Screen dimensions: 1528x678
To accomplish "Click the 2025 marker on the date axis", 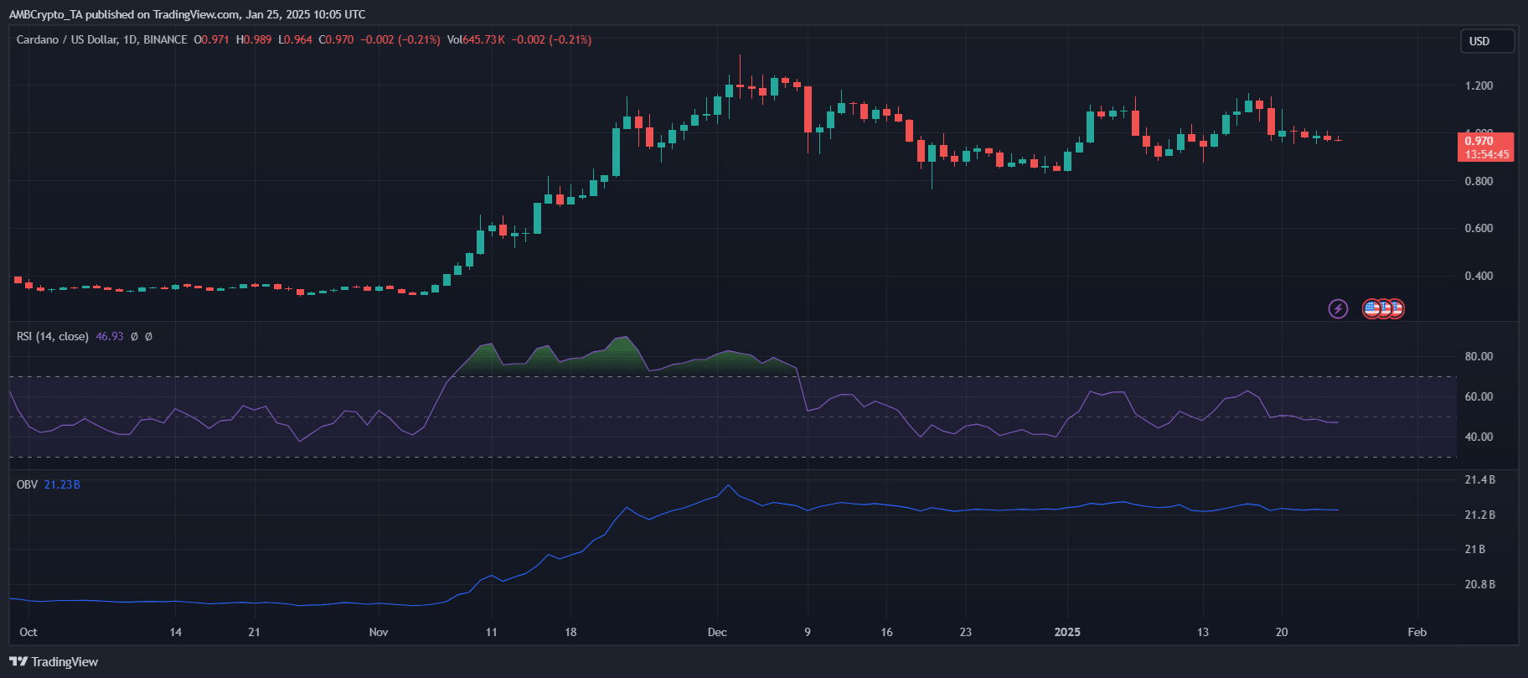I will tap(1067, 632).
